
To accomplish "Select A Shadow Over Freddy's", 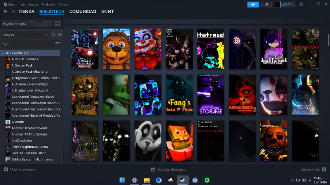I will (29, 84).
